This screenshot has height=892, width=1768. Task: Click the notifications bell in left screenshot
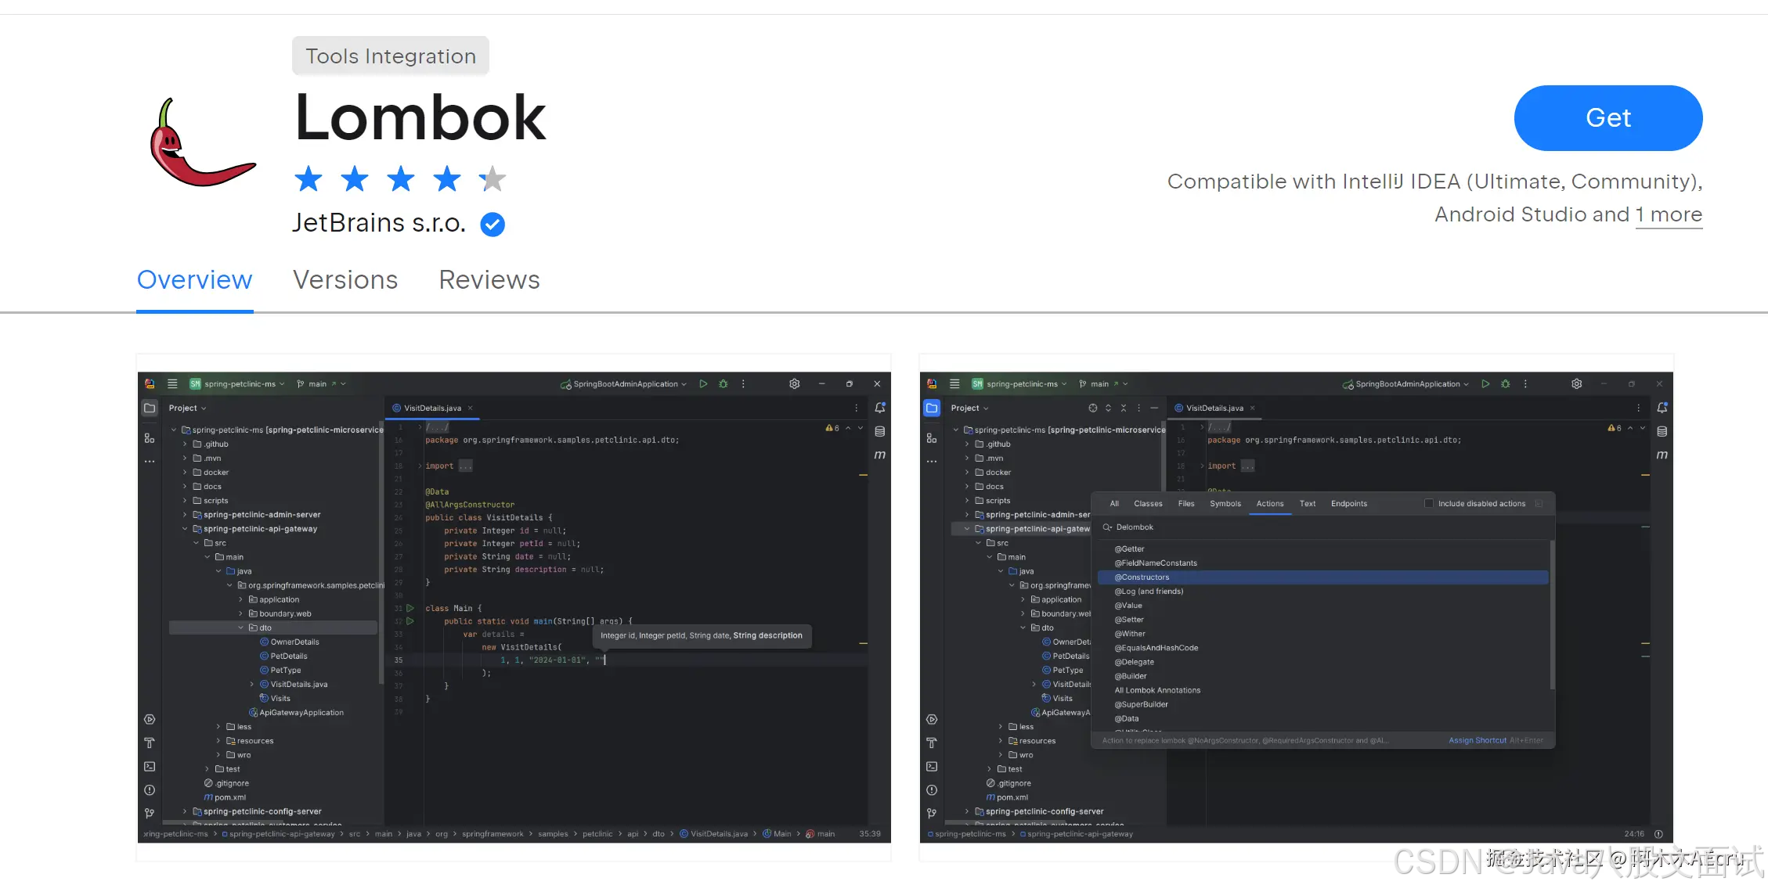click(x=879, y=408)
